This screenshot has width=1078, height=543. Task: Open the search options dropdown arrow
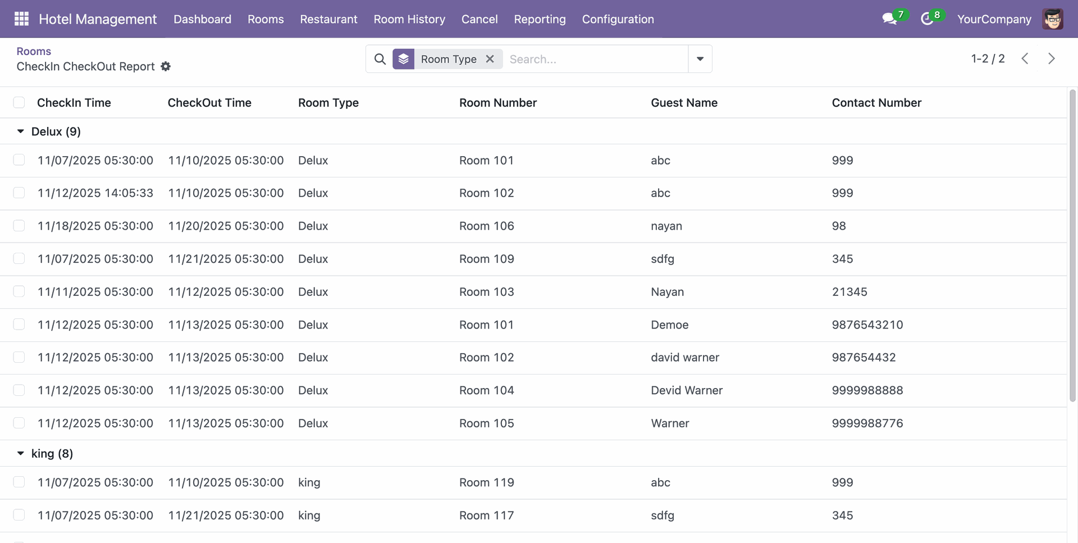[x=700, y=59]
